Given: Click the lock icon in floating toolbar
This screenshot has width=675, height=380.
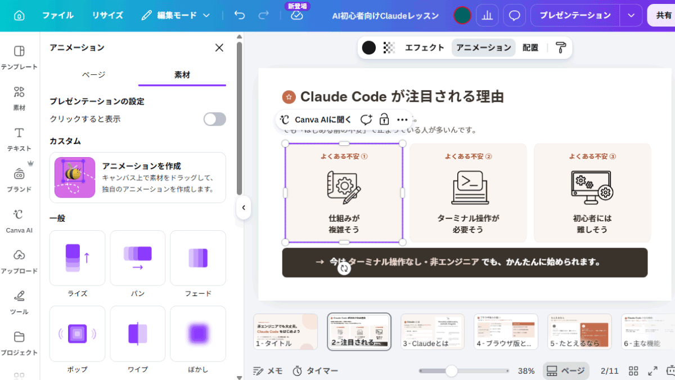Looking at the screenshot, I should (x=384, y=119).
